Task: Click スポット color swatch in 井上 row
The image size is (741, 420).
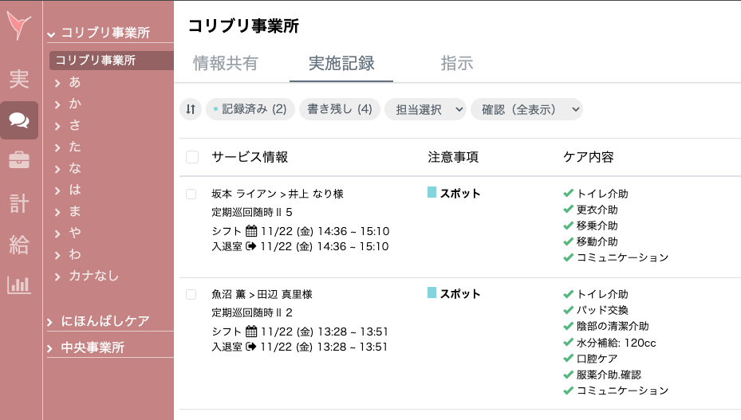Action: [x=432, y=192]
